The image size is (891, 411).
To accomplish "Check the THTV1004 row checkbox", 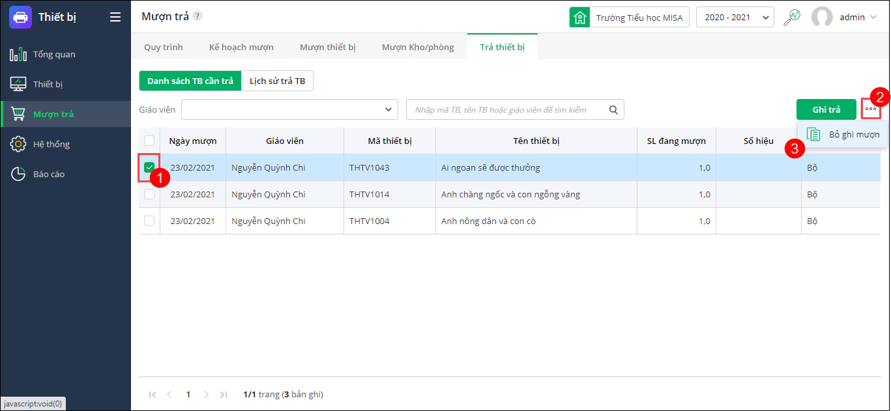I will pyautogui.click(x=149, y=221).
